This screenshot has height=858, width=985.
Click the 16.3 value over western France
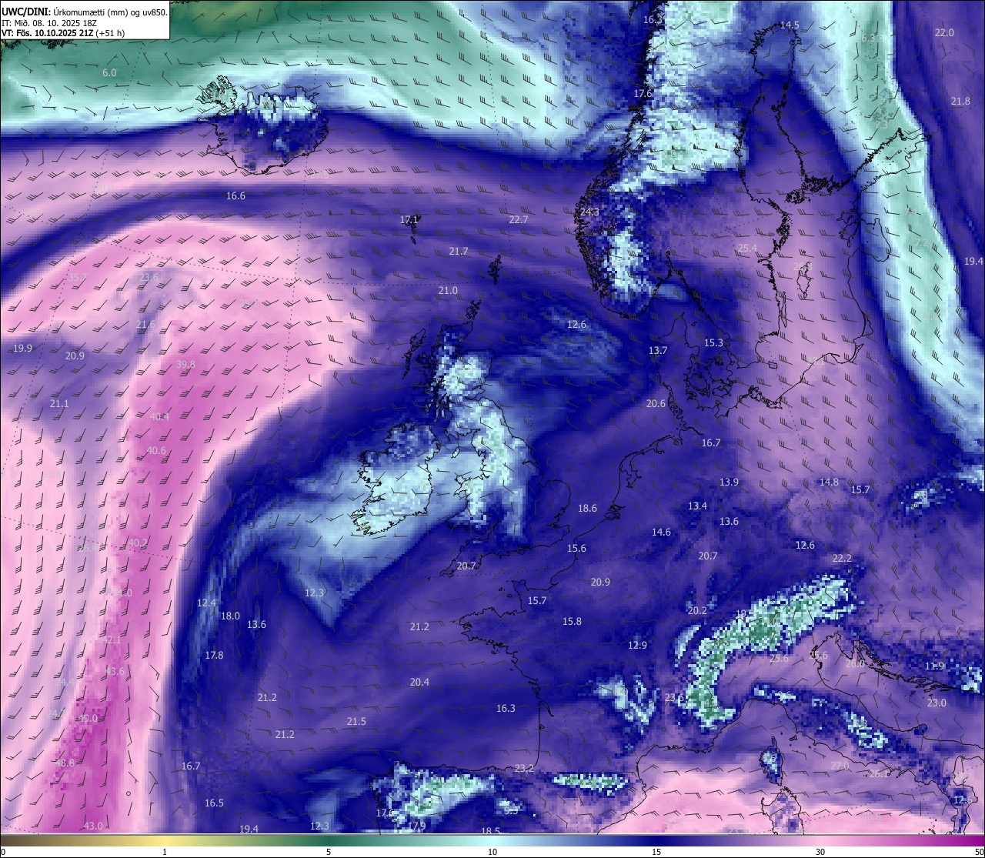(506, 709)
